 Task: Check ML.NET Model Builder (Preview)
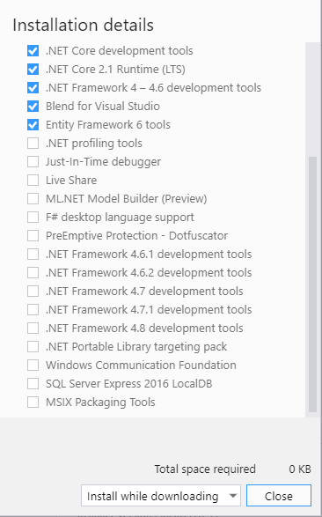pyautogui.click(x=33, y=198)
